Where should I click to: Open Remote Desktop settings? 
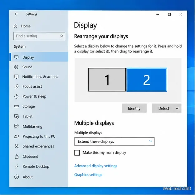coord(36,166)
